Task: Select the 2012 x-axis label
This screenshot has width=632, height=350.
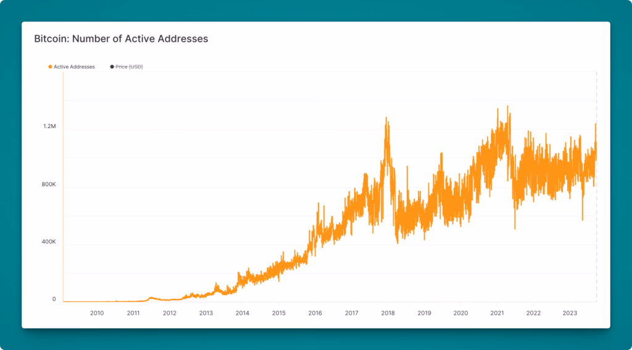Action: point(170,313)
